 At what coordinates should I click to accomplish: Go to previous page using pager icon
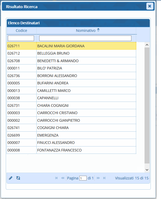[63, 178]
